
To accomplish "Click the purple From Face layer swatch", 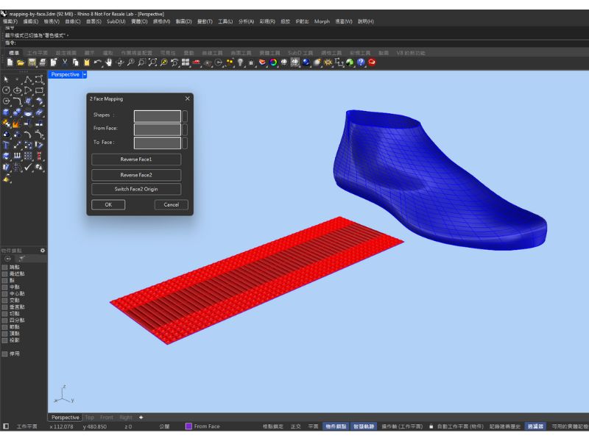I will (188, 426).
